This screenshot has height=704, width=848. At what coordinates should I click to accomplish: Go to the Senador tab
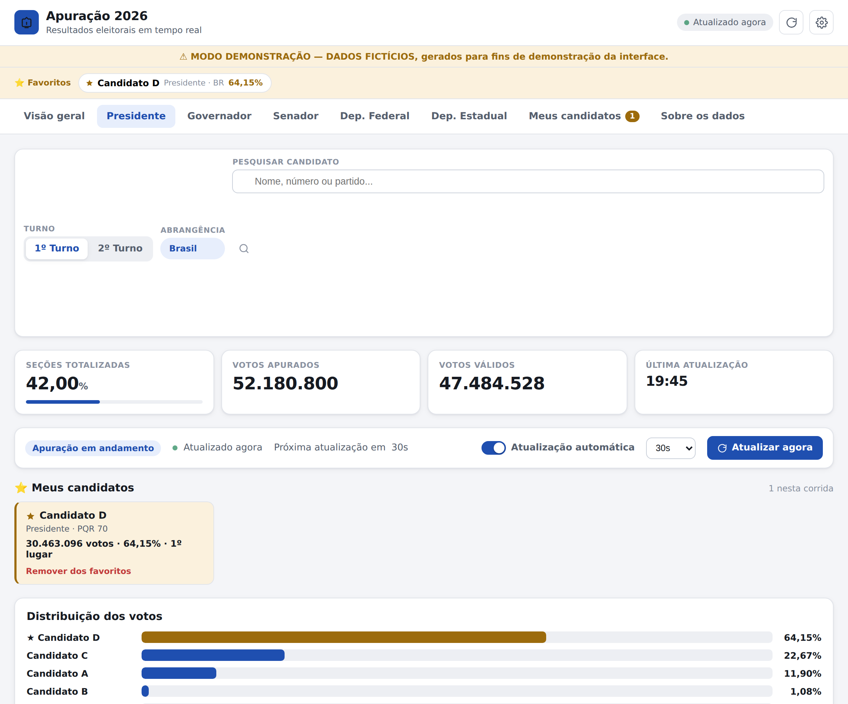(x=296, y=116)
